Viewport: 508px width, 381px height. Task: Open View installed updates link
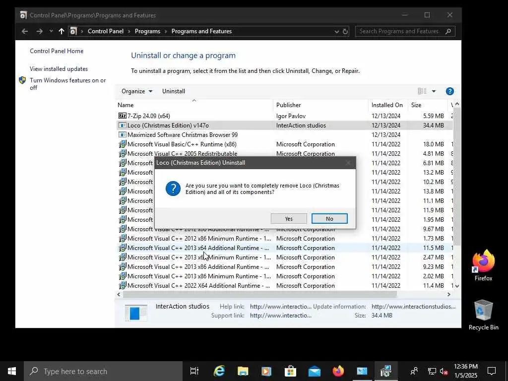[x=59, y=69]
